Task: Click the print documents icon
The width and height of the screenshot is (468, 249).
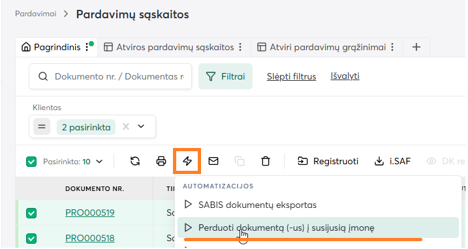Action: tap(161, 161)
